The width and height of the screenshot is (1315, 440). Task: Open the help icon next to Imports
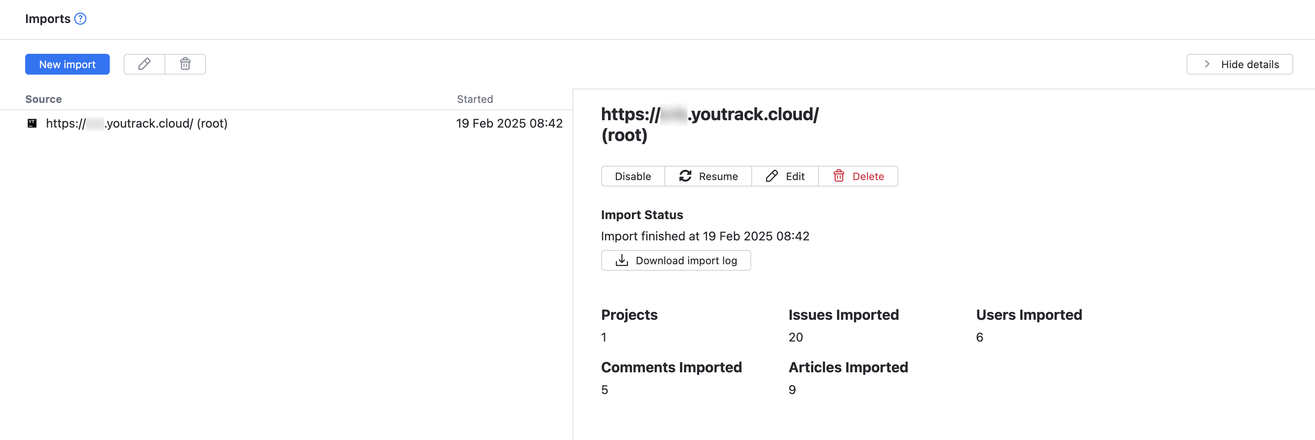(80, 18)
